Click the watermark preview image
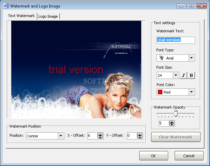 coord(76,69)
